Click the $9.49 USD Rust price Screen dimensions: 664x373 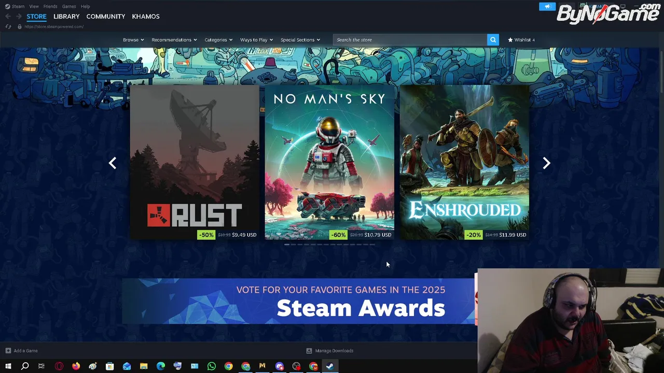click(244, 235)
